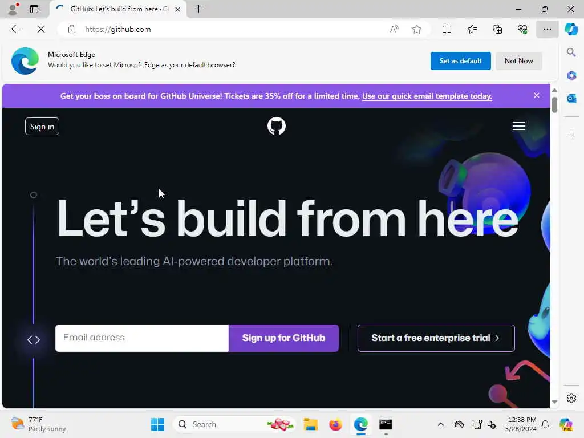
Task: Click the GitHub Octocat logo
Action: pos(277,126)
